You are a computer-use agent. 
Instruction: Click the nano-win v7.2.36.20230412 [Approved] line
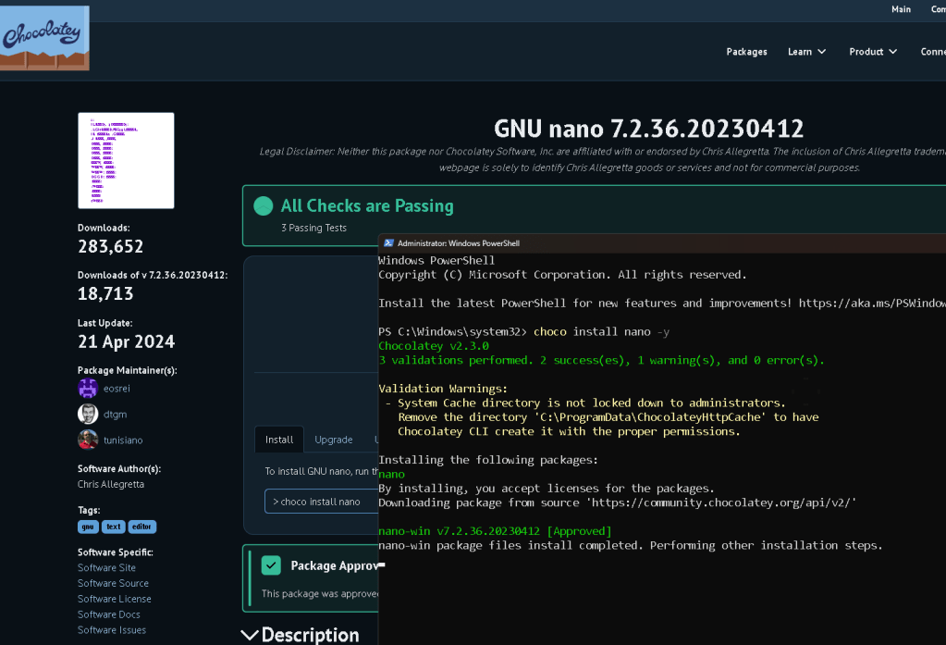pos(495,531)
